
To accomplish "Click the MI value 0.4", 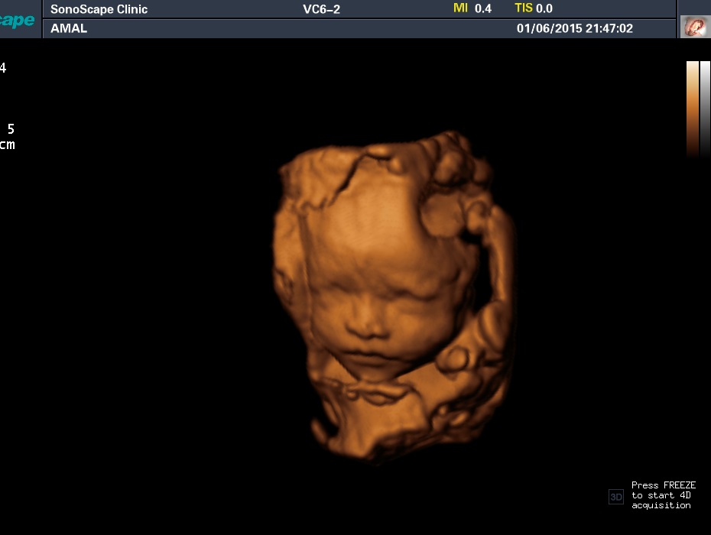I will pyautogui.click(x=483, y=8).
